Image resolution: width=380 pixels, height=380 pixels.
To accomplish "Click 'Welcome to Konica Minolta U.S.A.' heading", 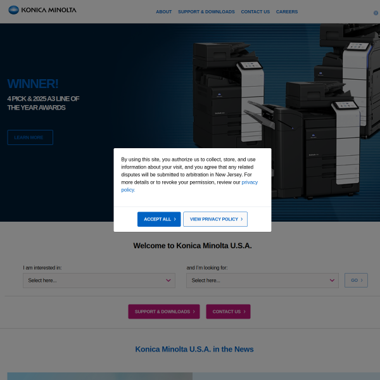I will 193,246.
